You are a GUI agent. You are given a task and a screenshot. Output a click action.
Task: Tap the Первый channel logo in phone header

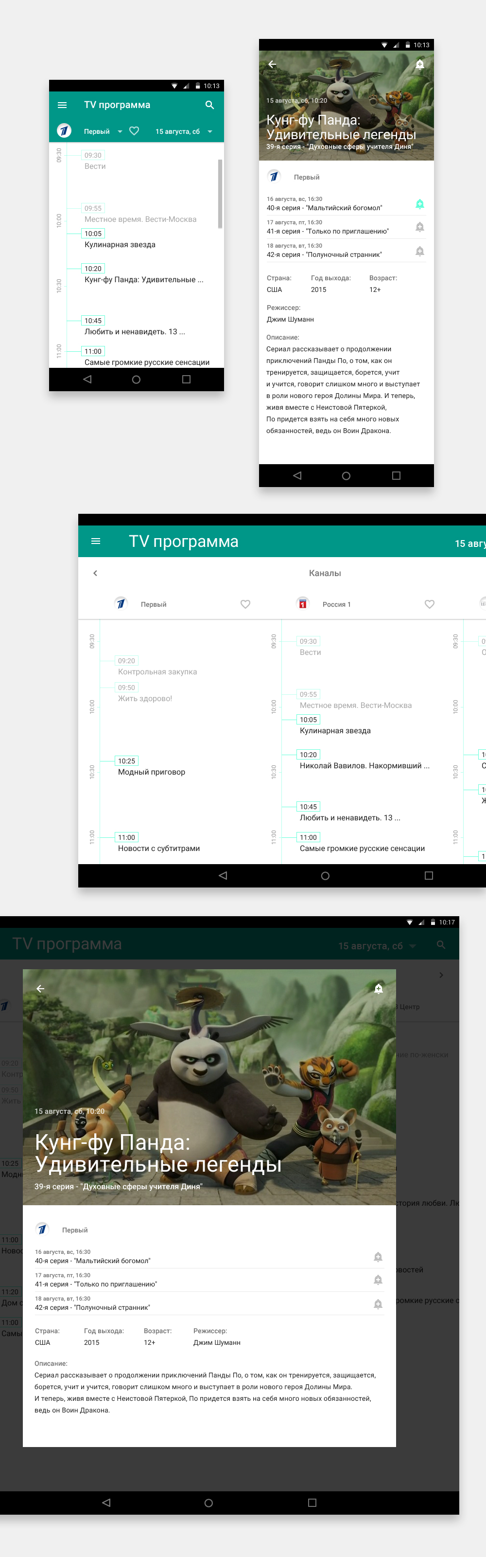(64, 130)
